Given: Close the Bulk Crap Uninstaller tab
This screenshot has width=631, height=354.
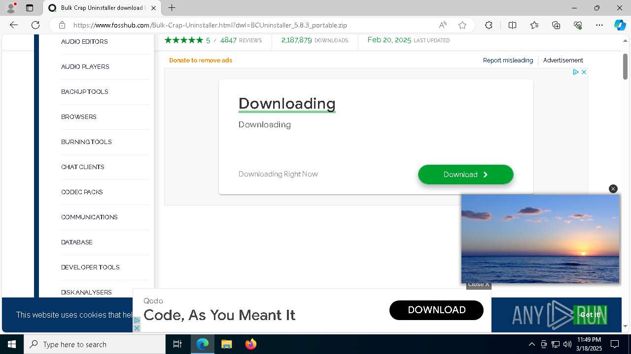Looking at the screenshot, I should (x=154, y=8).
